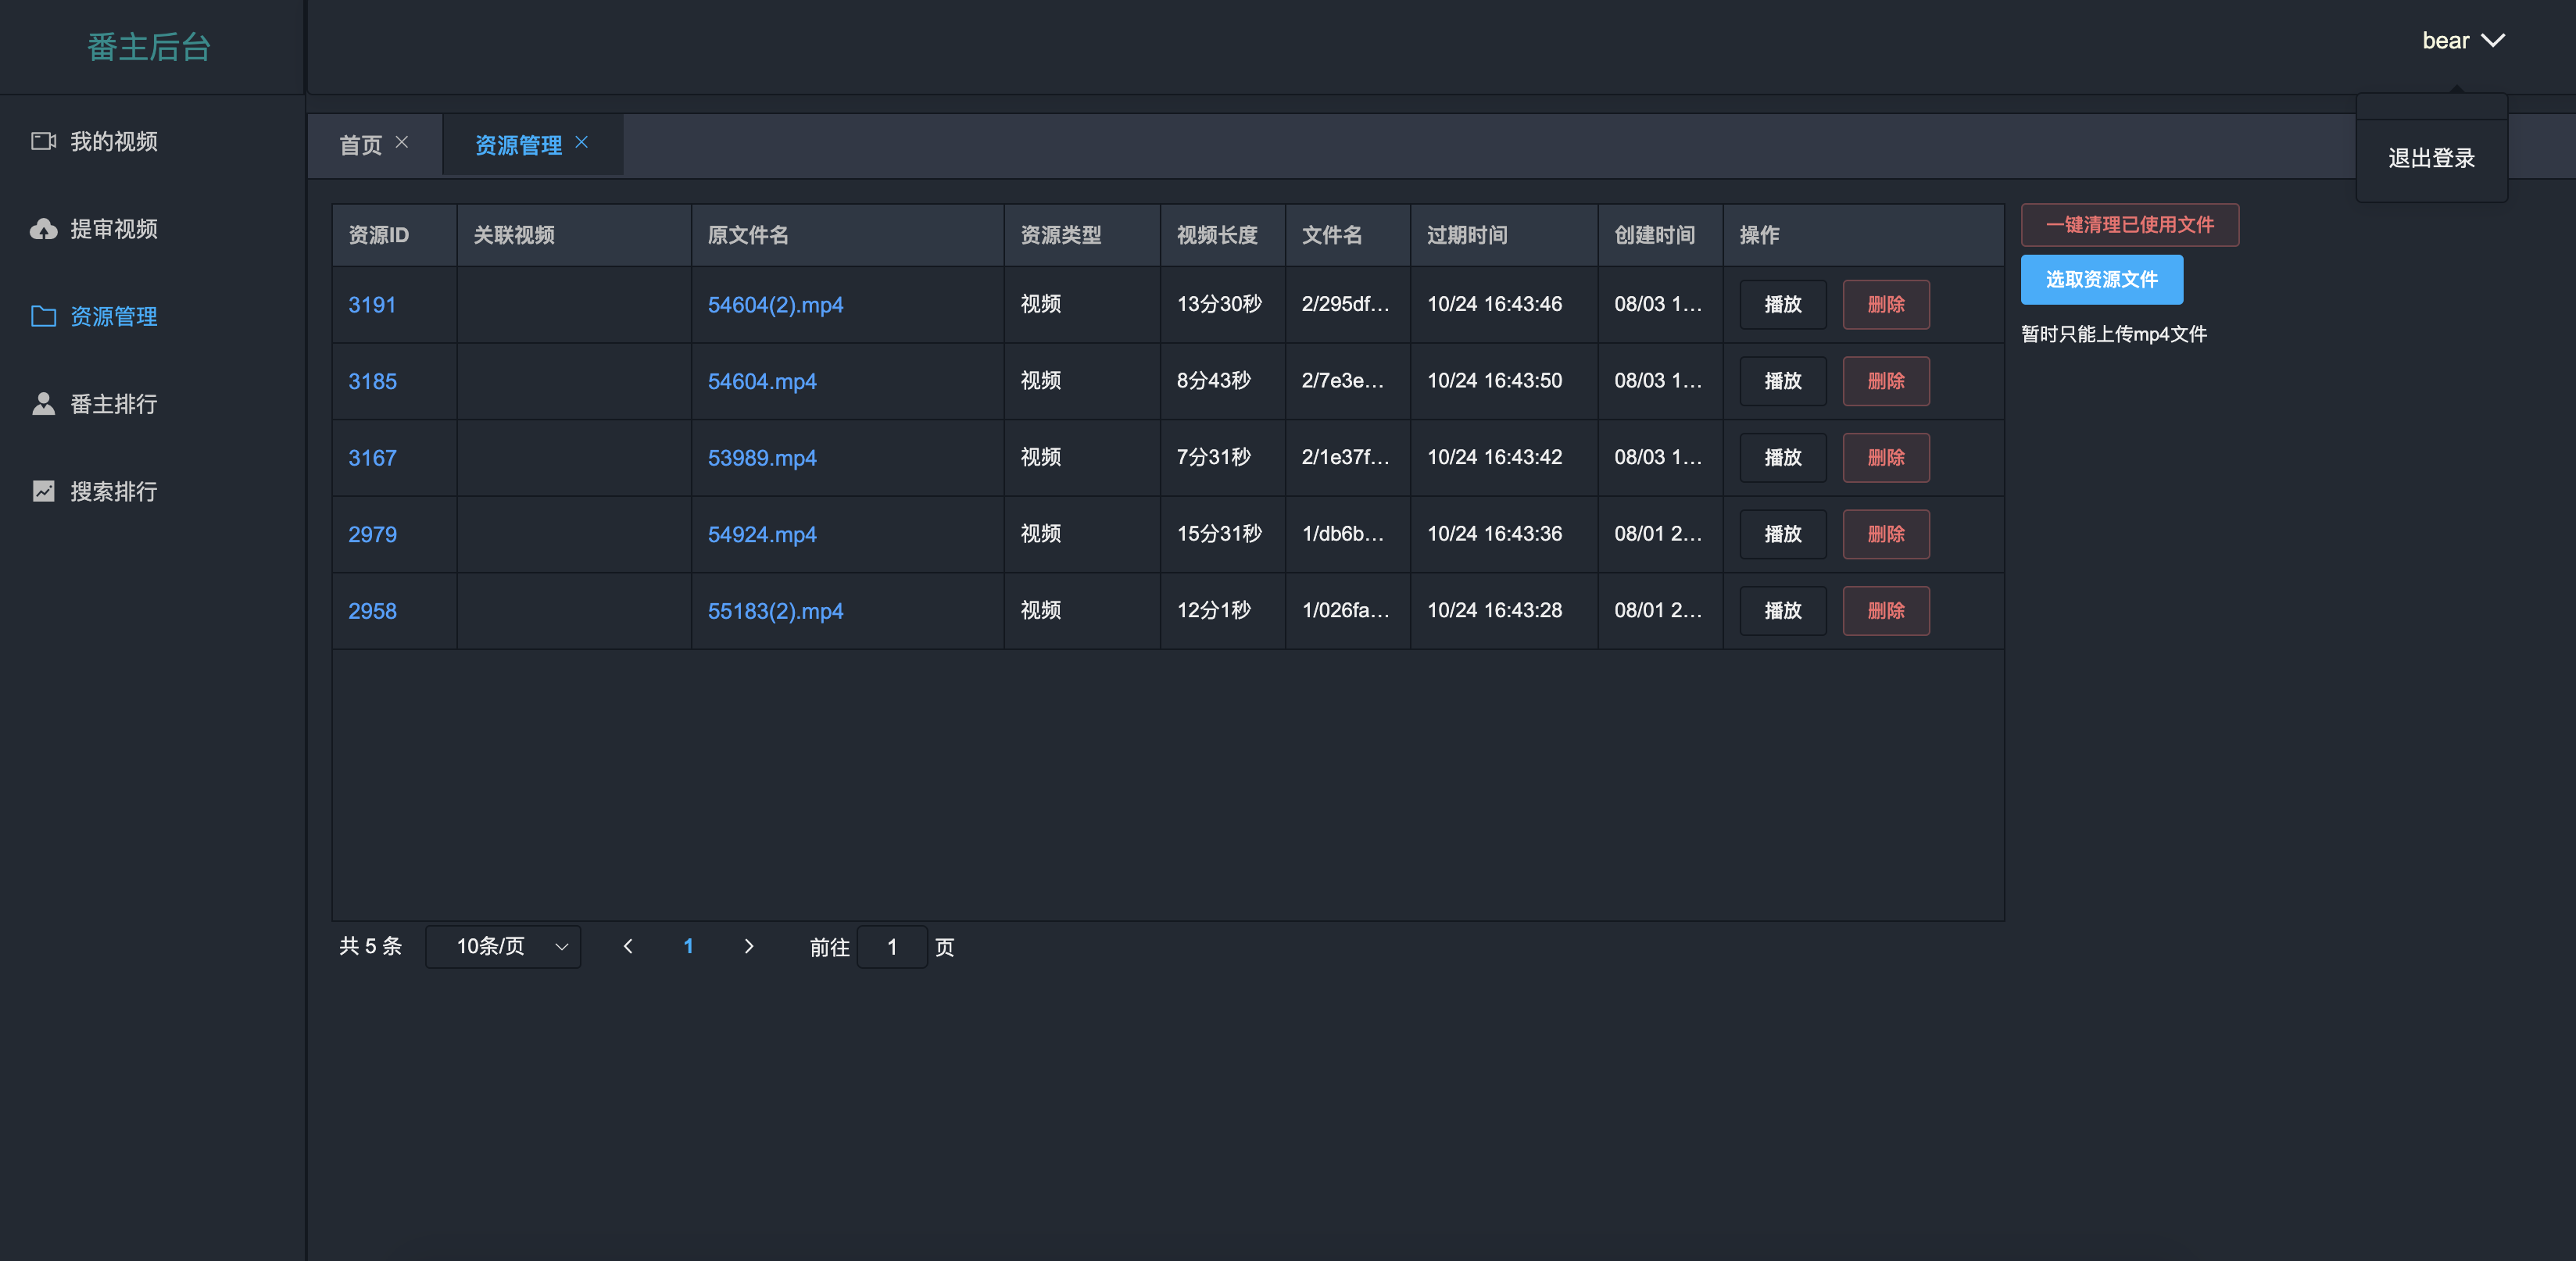
Task: Click duration cell 15分31秒
Action: [1219, 534]
